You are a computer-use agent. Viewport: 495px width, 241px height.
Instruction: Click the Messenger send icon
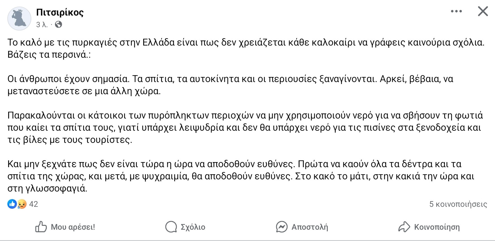point(282,227)
